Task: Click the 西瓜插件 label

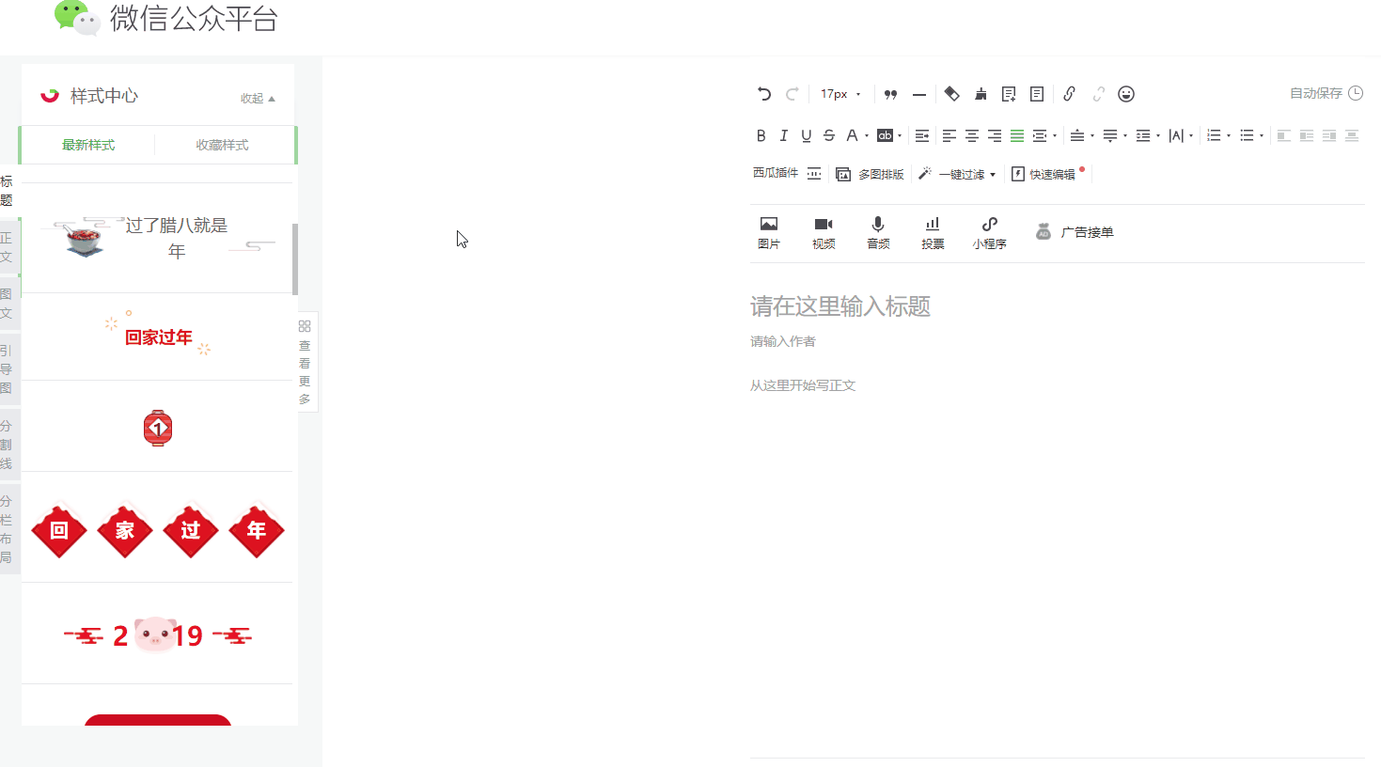Action: coord(776,173)
